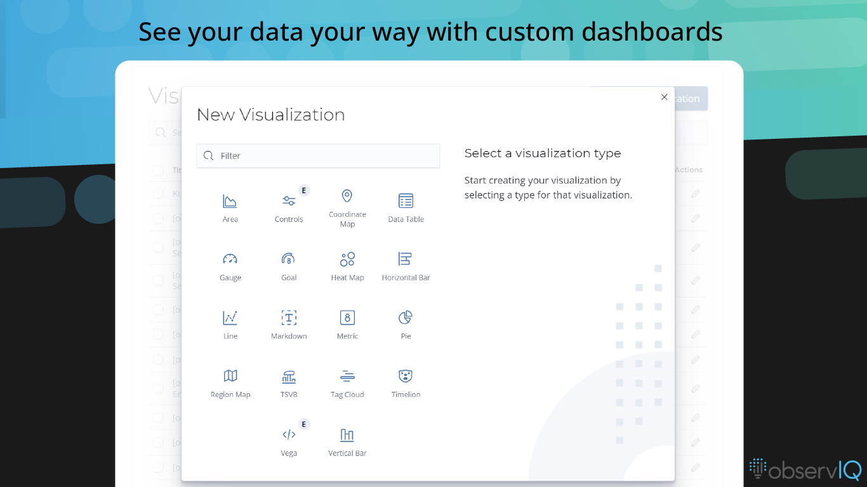This screenshot has height=487, width=867.
Task: Select the TSVB visualization
Action: (x=289, y=382)
